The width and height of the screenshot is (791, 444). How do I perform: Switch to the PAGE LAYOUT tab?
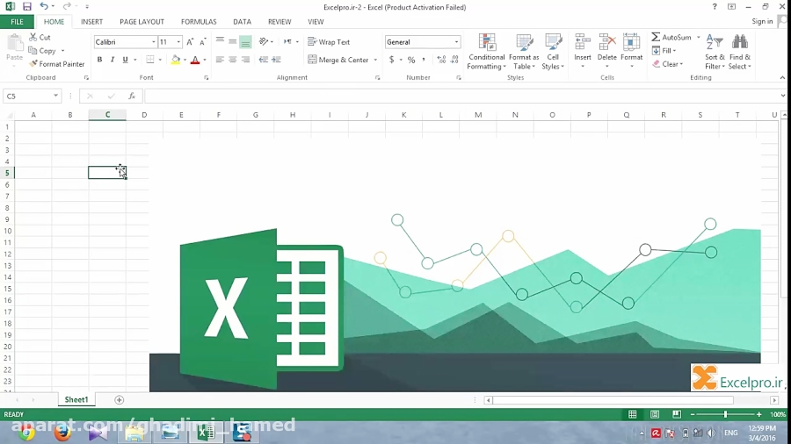(142, 22)
